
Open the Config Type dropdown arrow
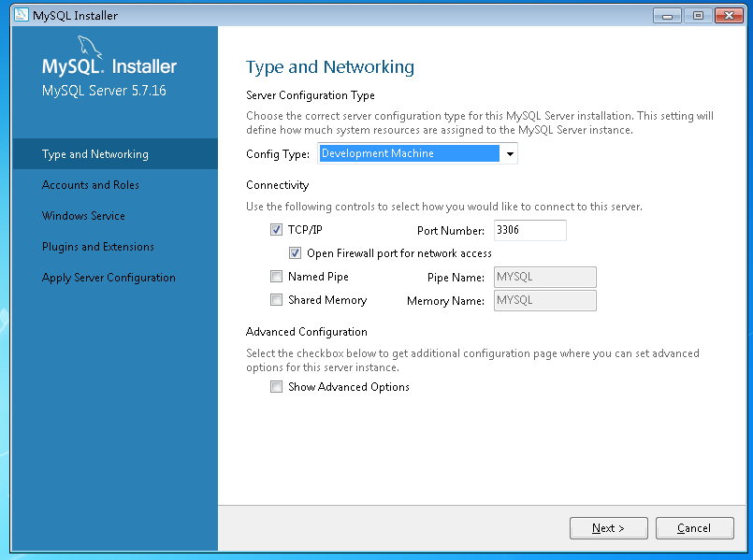coord(510,153)
